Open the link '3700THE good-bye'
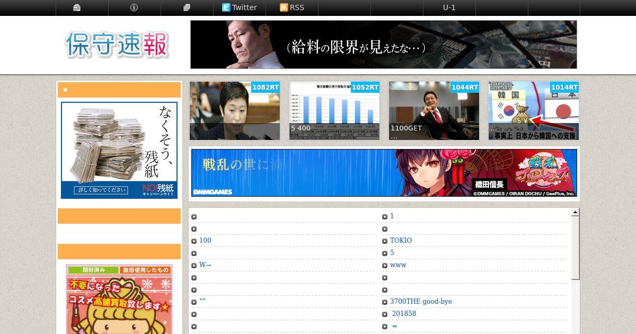 pos(421,302)
